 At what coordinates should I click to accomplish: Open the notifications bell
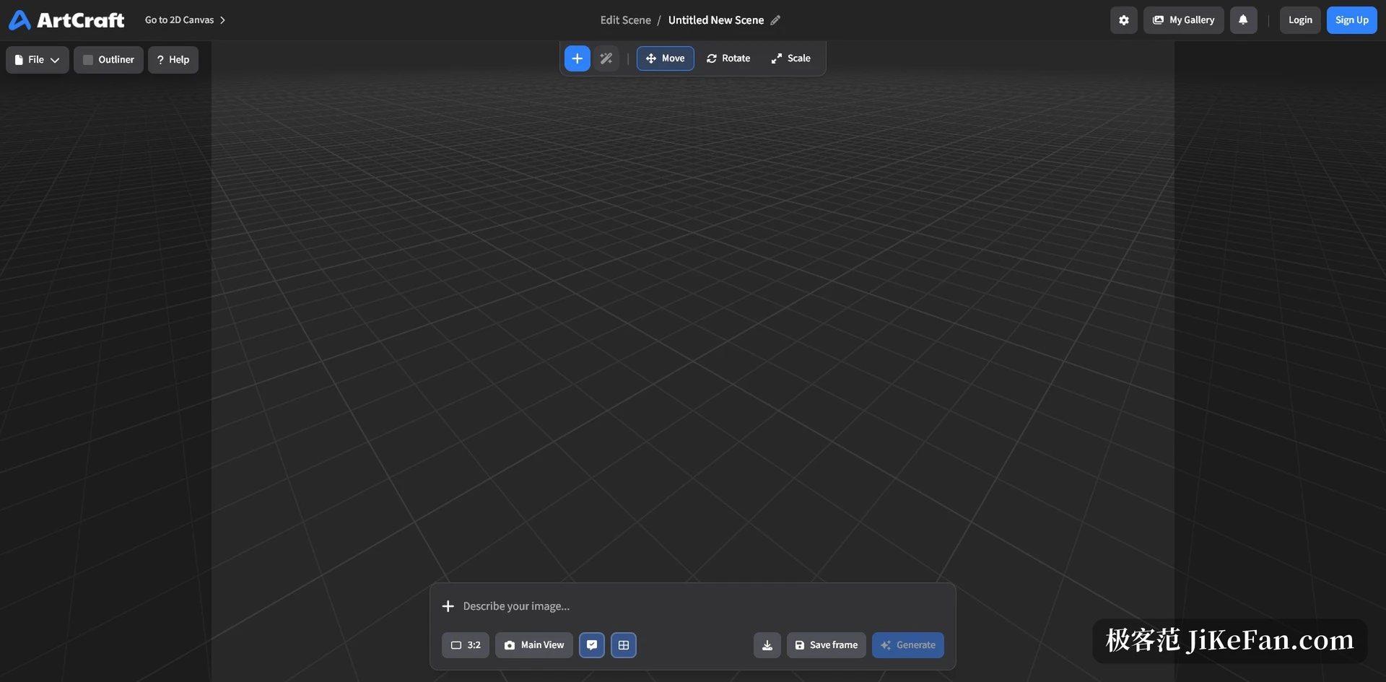(x=1243, y=20)
